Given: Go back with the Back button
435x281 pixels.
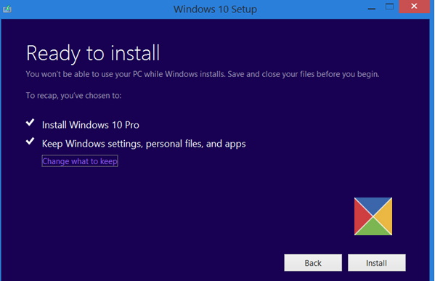Looking at the screenshot, I should tap(313, 263).
